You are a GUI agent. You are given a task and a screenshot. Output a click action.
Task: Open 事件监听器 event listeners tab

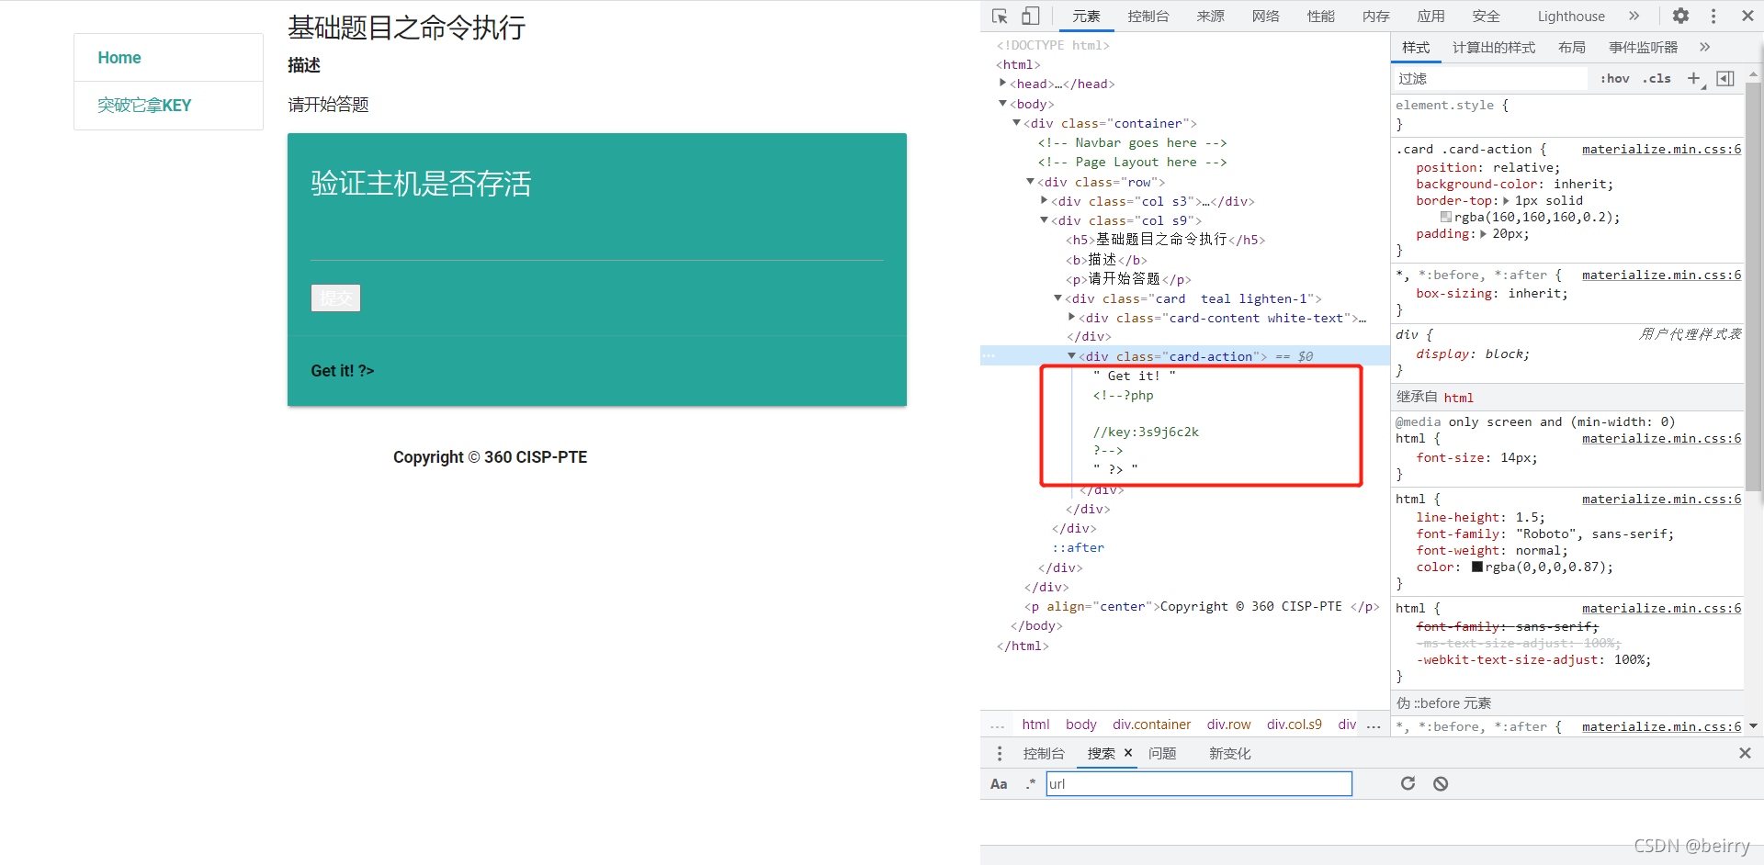[1643, 47]
